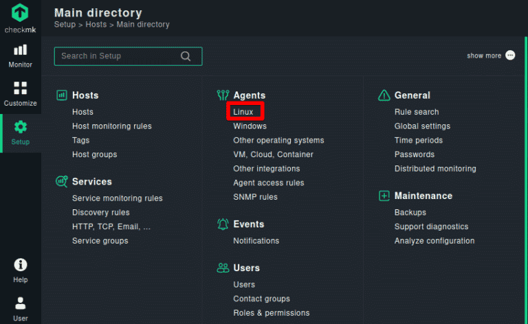Open the Backups page
The image size is (528, 324).
pos(410,213)
